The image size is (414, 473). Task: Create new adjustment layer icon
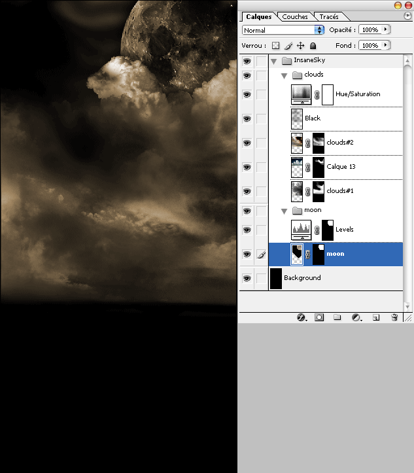356,317
